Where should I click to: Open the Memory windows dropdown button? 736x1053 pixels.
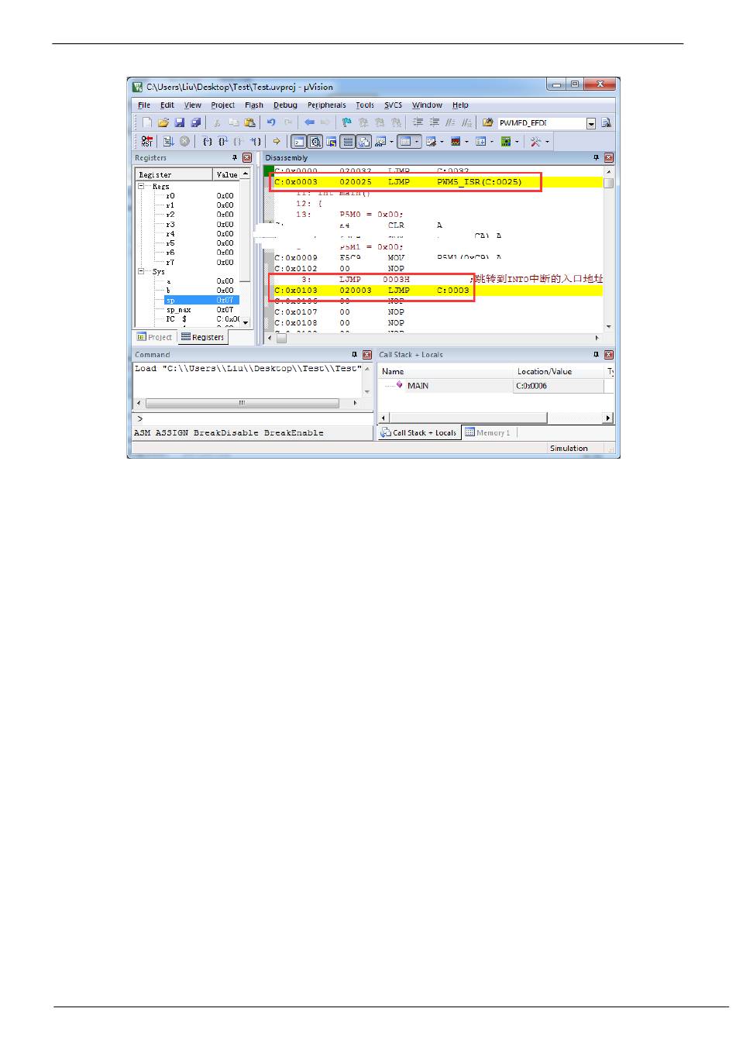(408, 141)
